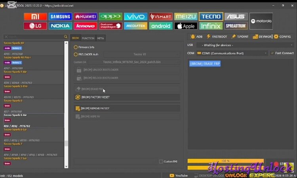Enable the PRELOADER Auth radio option
297x178 pixels.
[76, 54]
